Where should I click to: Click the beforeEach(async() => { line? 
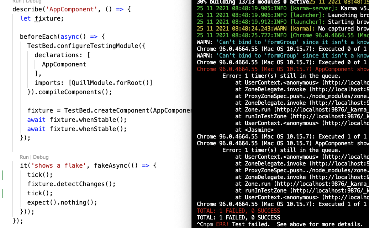(x=62, y=37)
